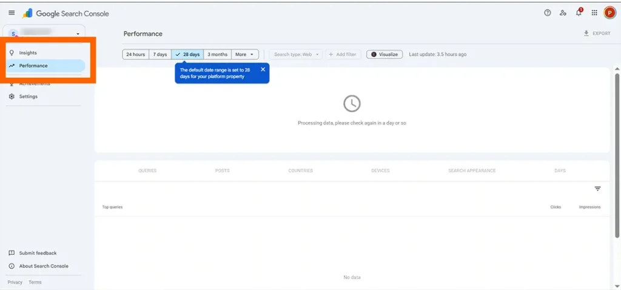Screen dimensions: 621x290
Task: Click the About Search Console info icon
Action: click(12, 266)
